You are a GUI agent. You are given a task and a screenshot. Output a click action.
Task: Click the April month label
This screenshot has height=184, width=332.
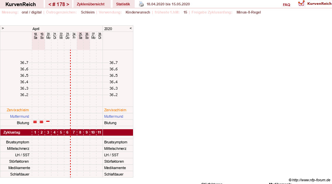(36, 29)
